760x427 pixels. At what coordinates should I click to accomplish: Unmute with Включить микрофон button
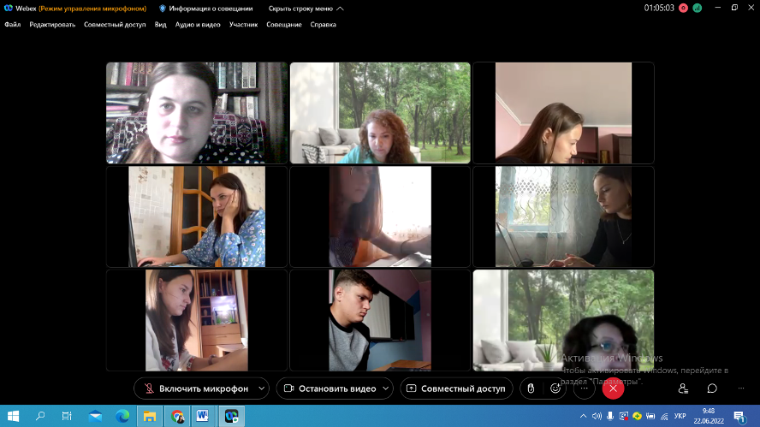pos(196,388)
